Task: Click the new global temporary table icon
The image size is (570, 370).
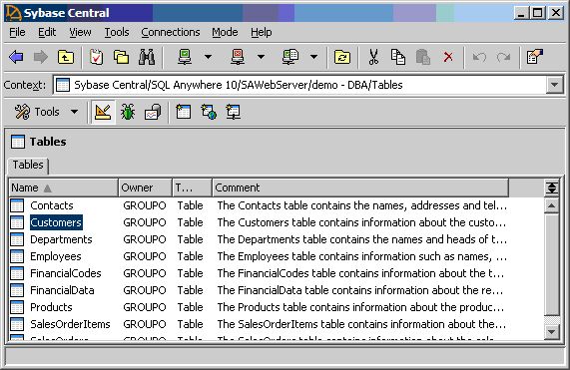Action: click(209, 113)
